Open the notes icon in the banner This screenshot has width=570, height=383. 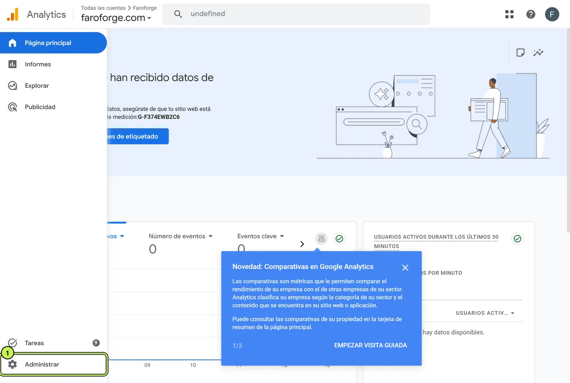coord(520,53)
